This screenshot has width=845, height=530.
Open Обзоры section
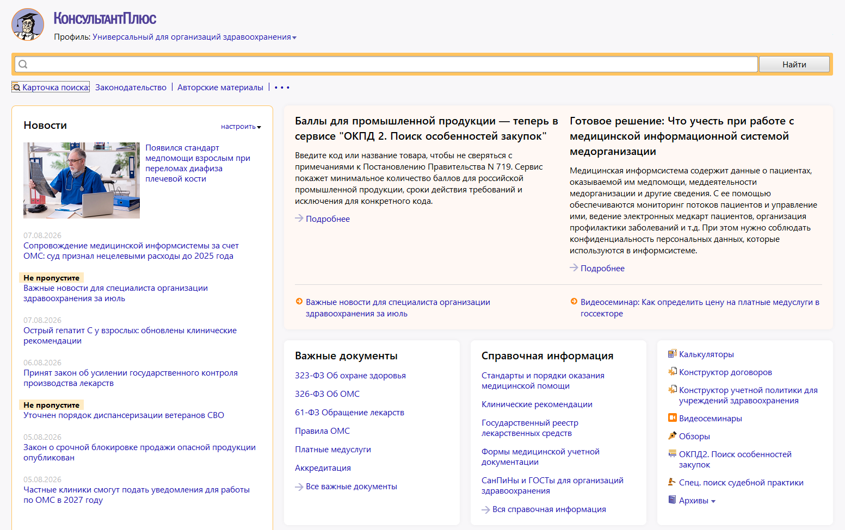pyautogui.click(x=694, y=437)
